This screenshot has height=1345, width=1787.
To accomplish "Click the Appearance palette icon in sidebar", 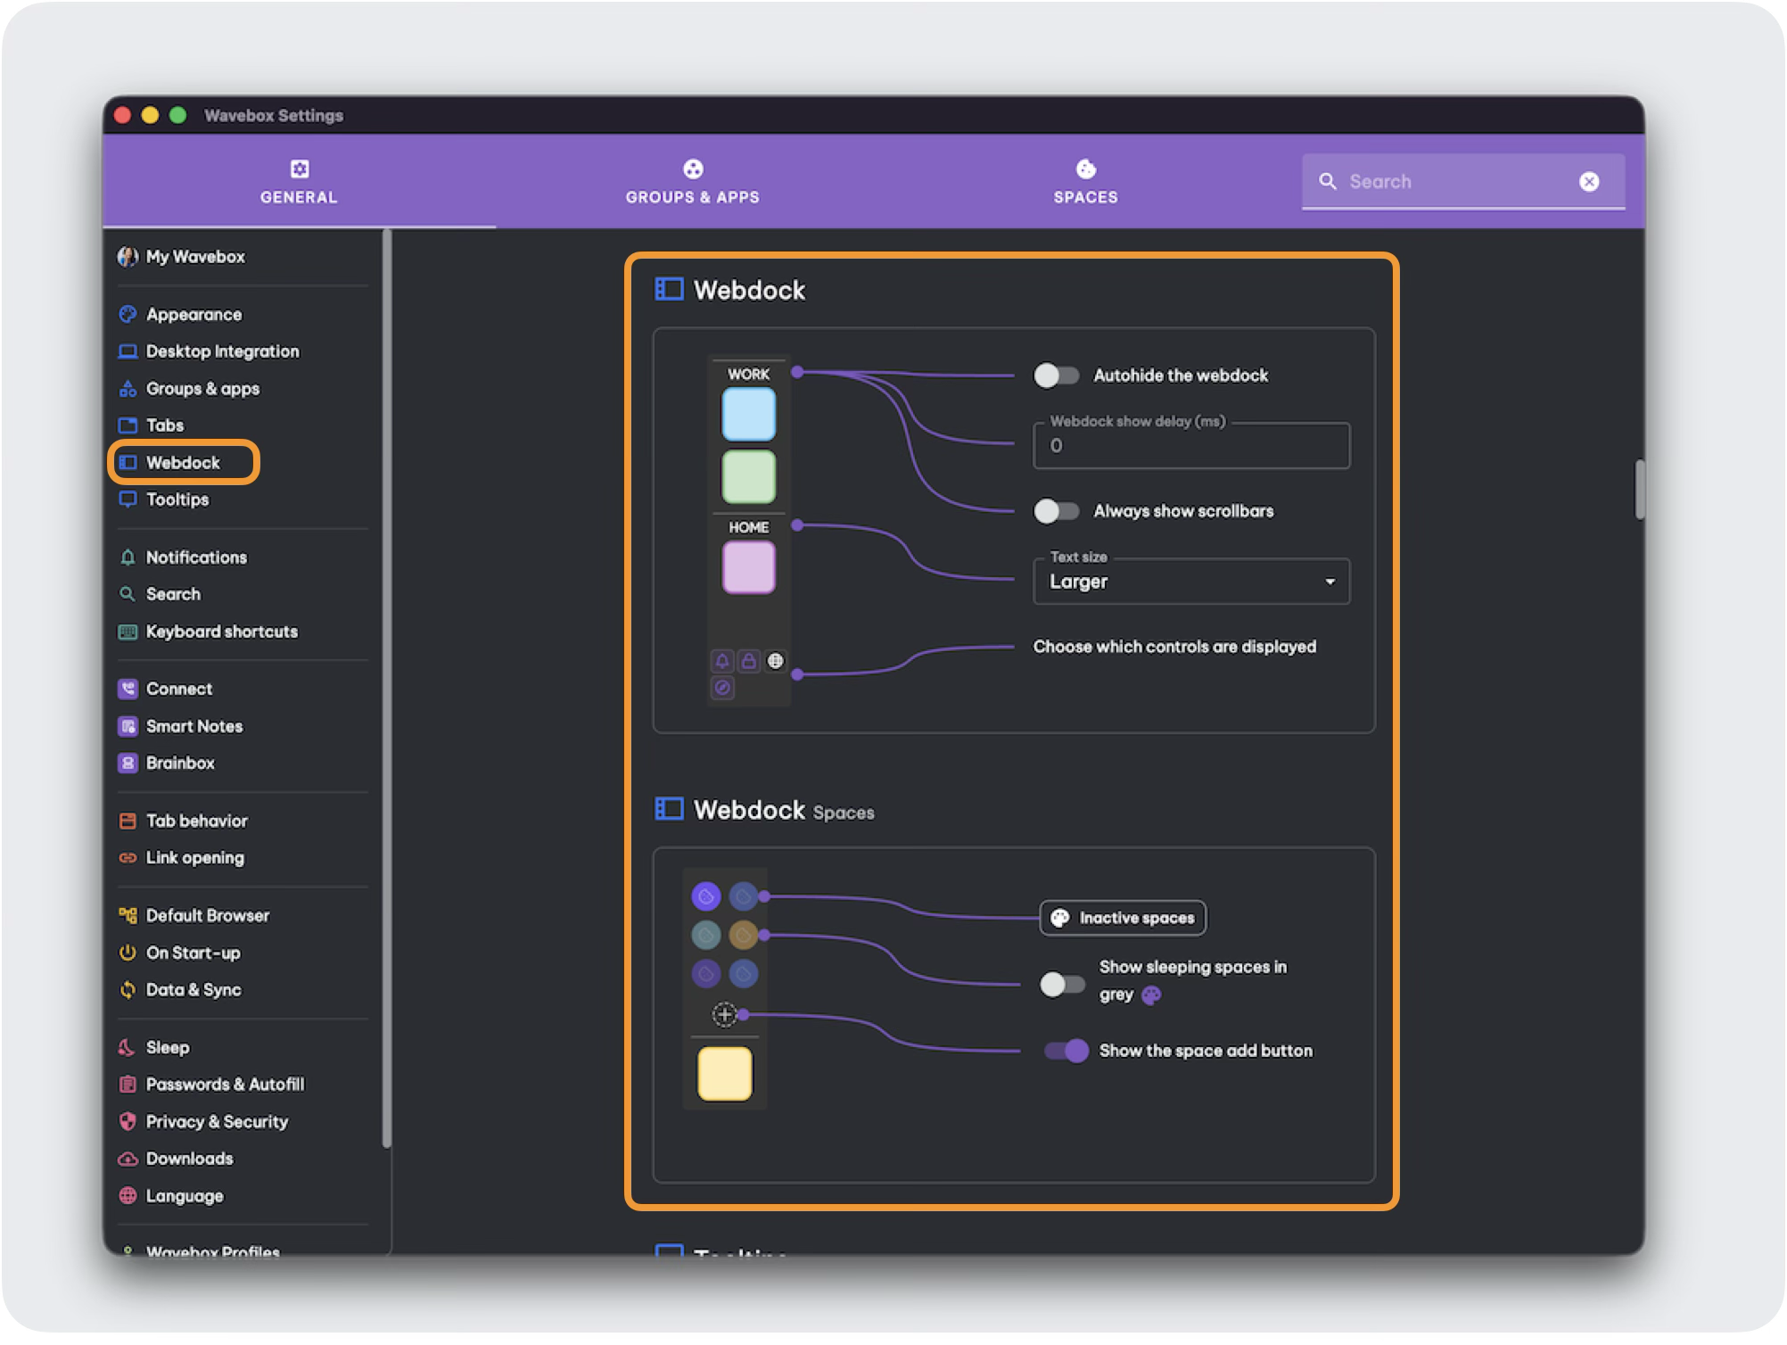I will [x=128, y=314].
